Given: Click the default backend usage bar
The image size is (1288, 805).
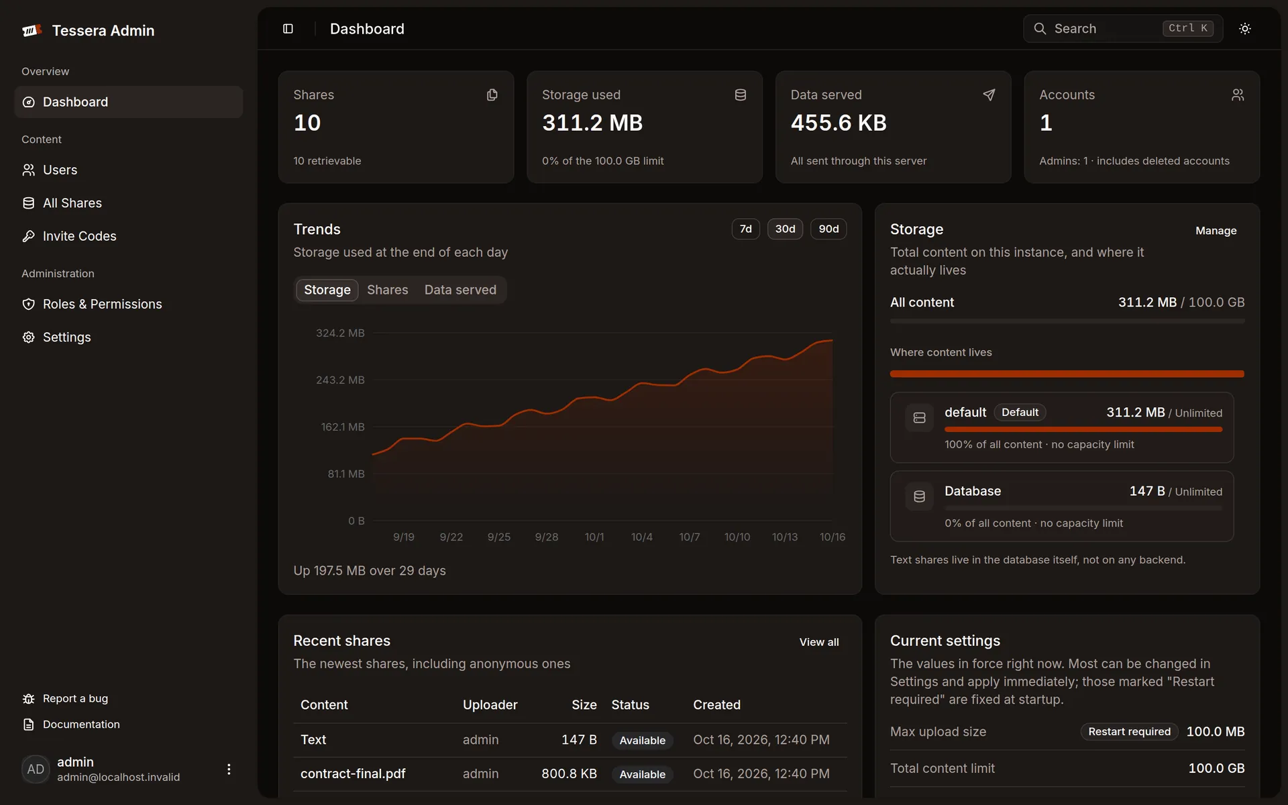Looking at the screenshot, I should point(1083,429).
